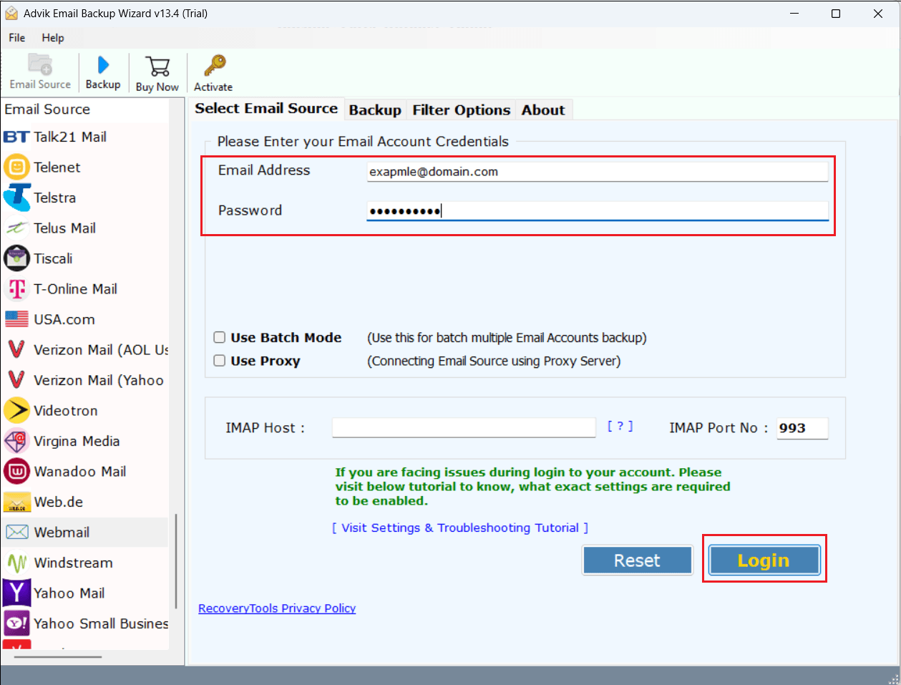Open the Help menu
This screenshot has height=685, width=901.
click(53, 38)
